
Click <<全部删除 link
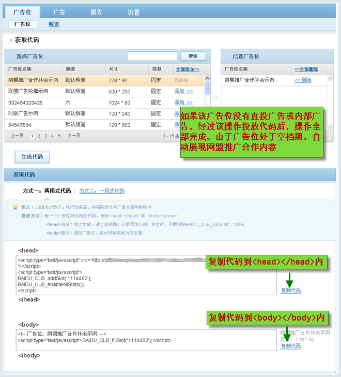306,69
